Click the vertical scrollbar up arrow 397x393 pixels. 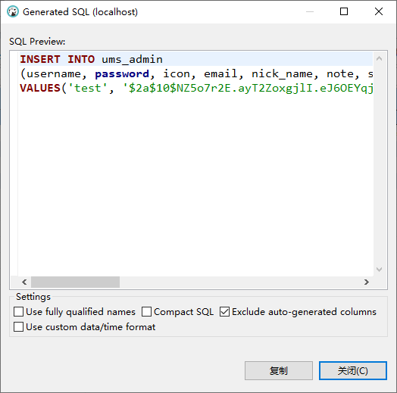[379, 58]
